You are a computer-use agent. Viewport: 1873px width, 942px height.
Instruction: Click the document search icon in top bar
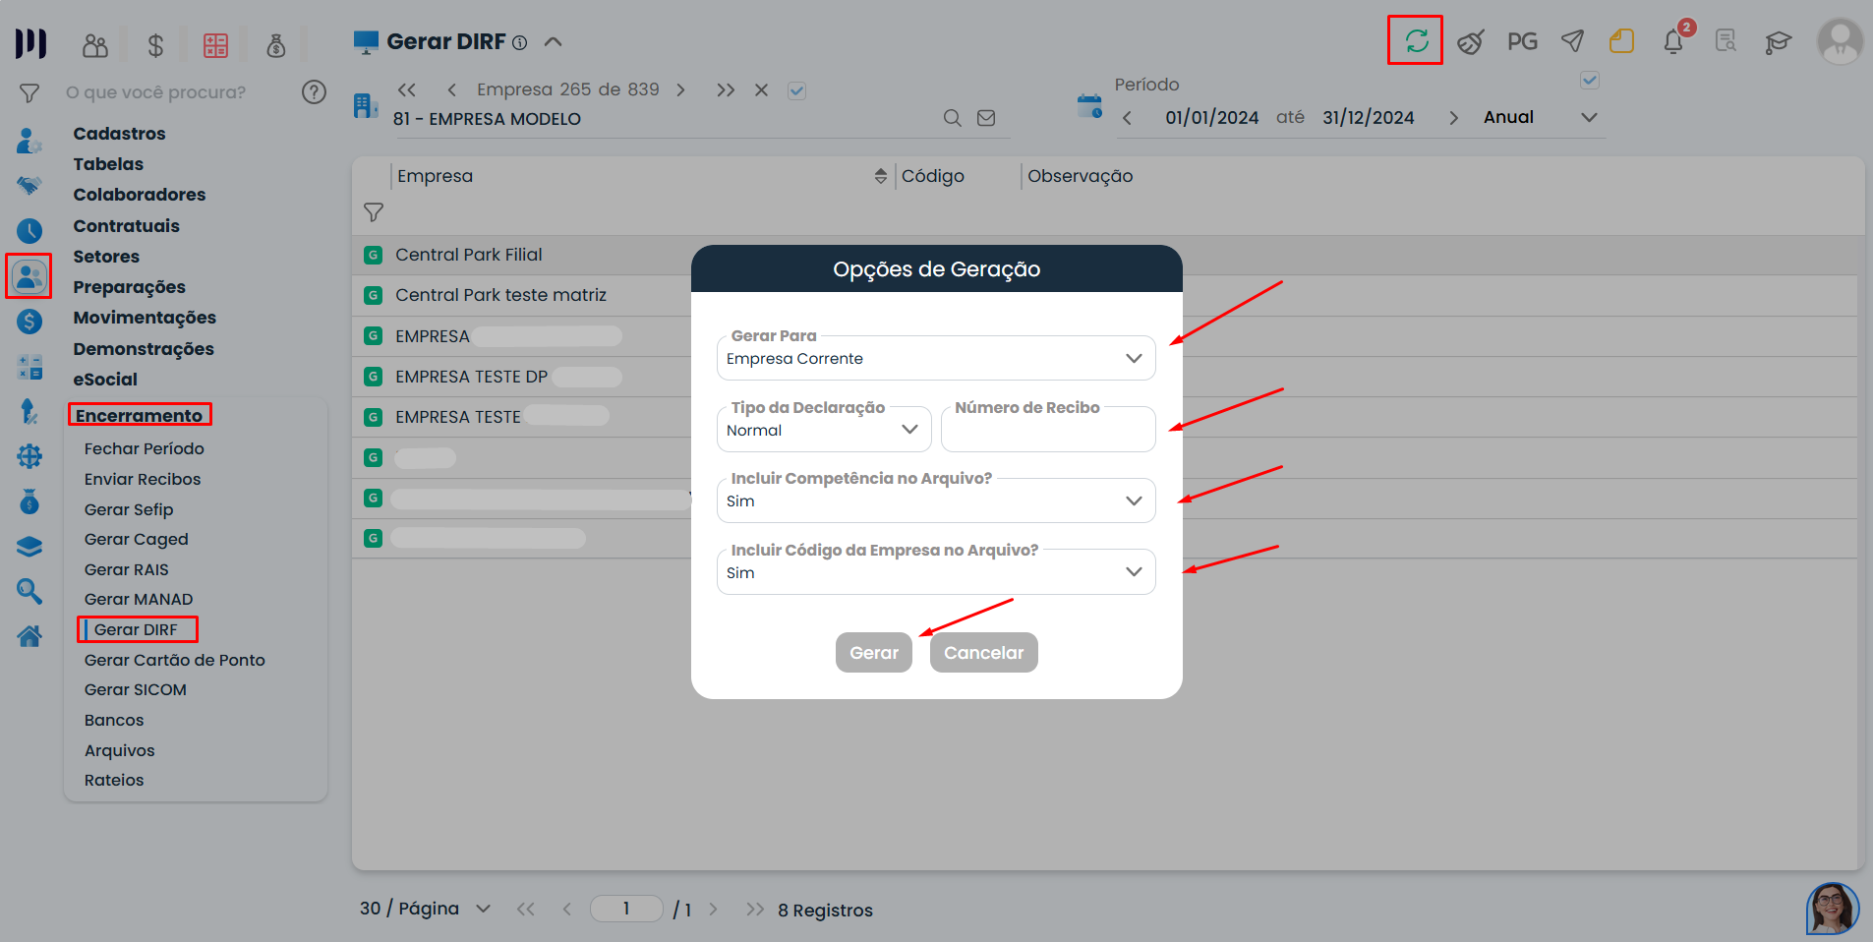pos(1726,41)
